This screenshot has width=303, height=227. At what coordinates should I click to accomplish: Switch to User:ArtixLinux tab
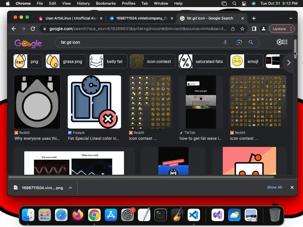point(71,18)
